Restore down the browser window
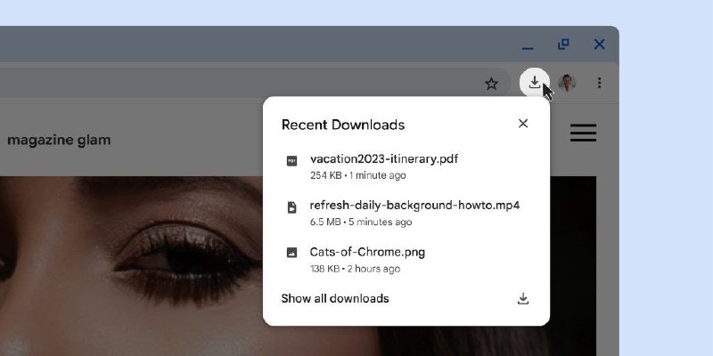 tap(563, 44)
